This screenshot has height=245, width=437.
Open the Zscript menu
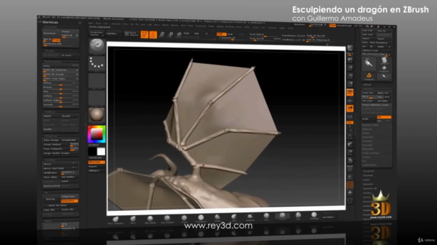(290, 29)
